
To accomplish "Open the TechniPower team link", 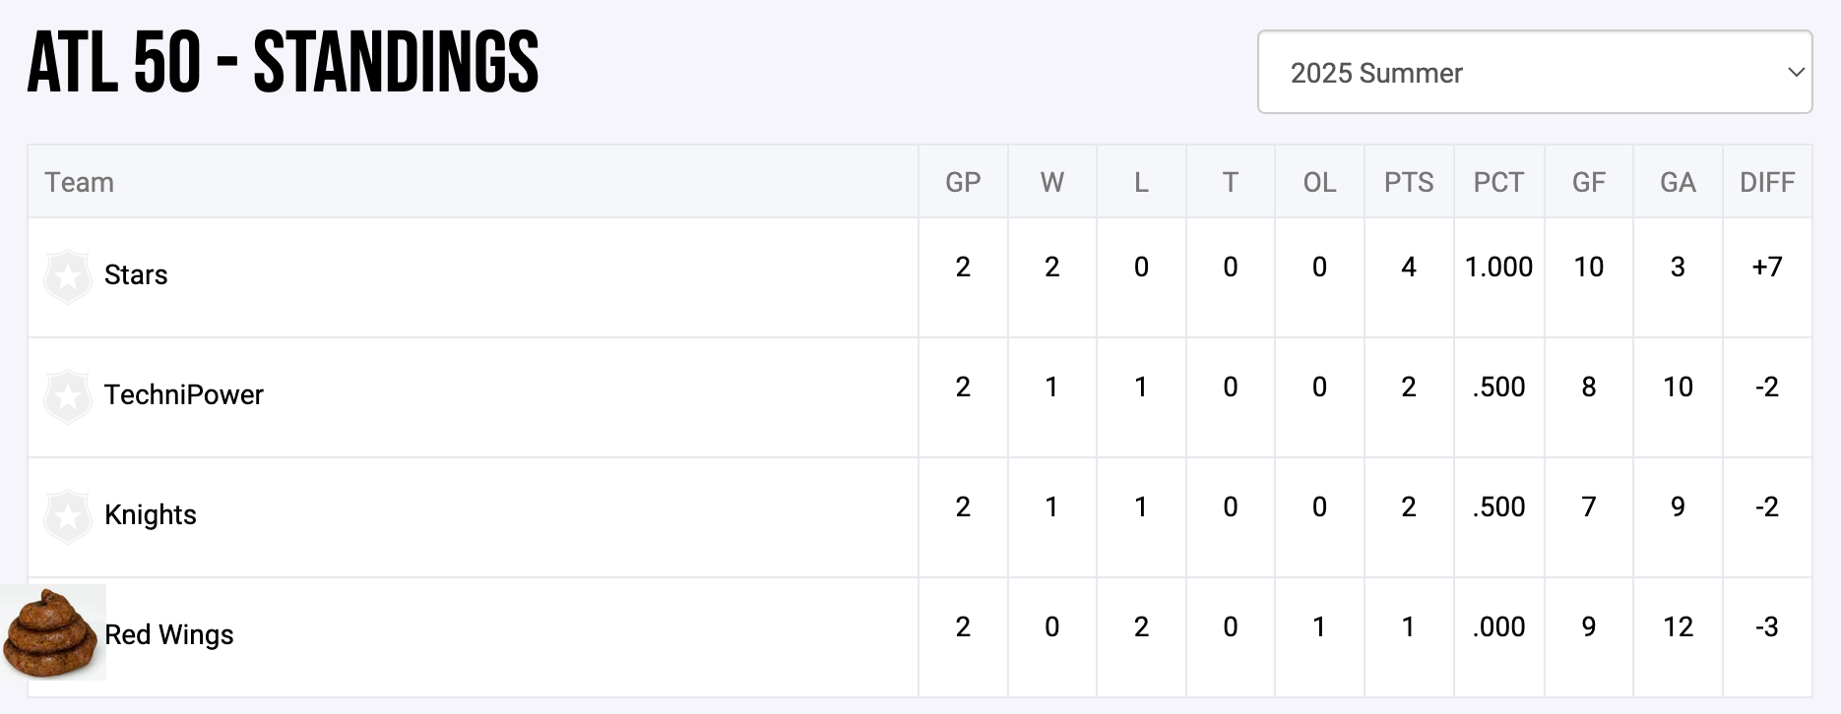I will point(184,395).
